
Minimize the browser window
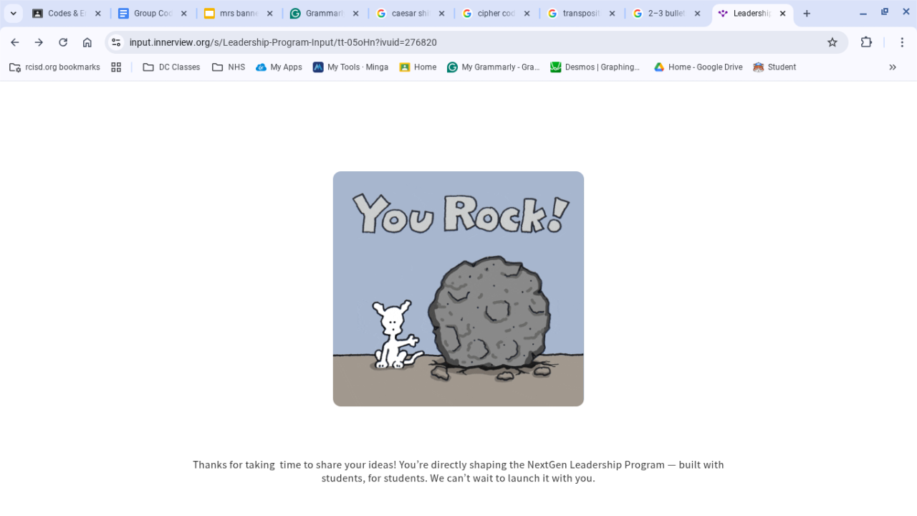[863, 13]
